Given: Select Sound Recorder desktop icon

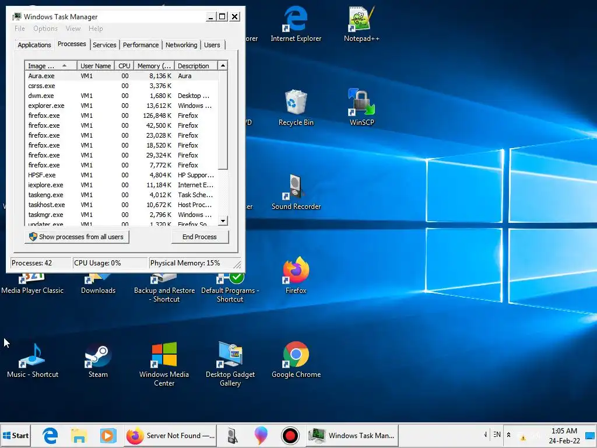Looking at the screenshot, I should pos(296,191).
